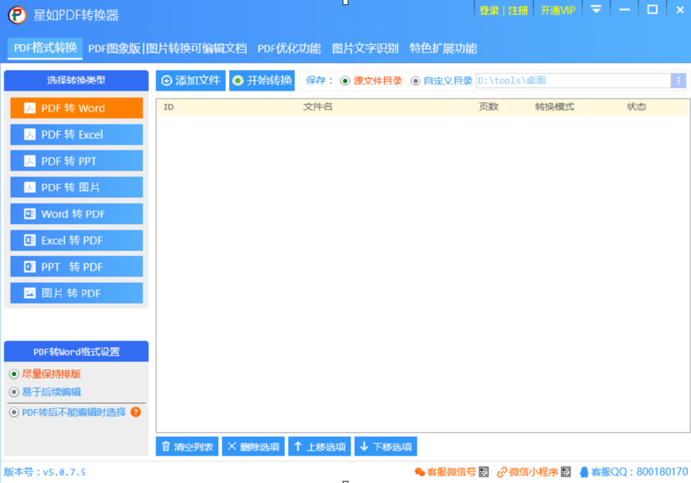This screenshot has height=483, width=691.
Task: Select 源文件目录 save option
Action: pyautogui.click(x=345, y=81)
